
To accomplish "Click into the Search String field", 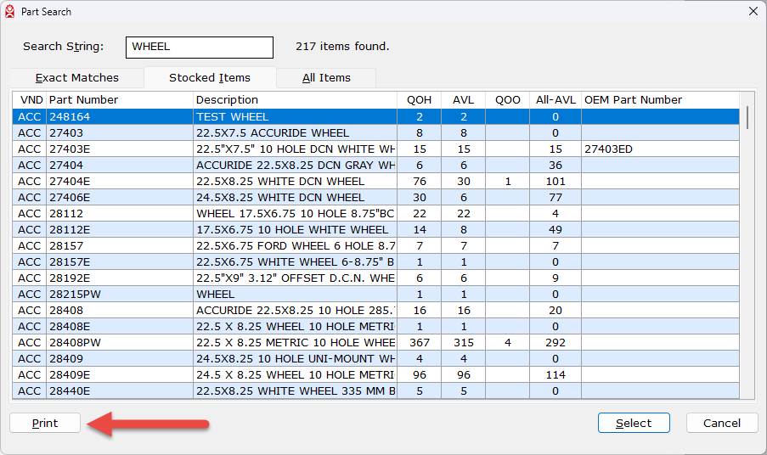I will (200, 47).
